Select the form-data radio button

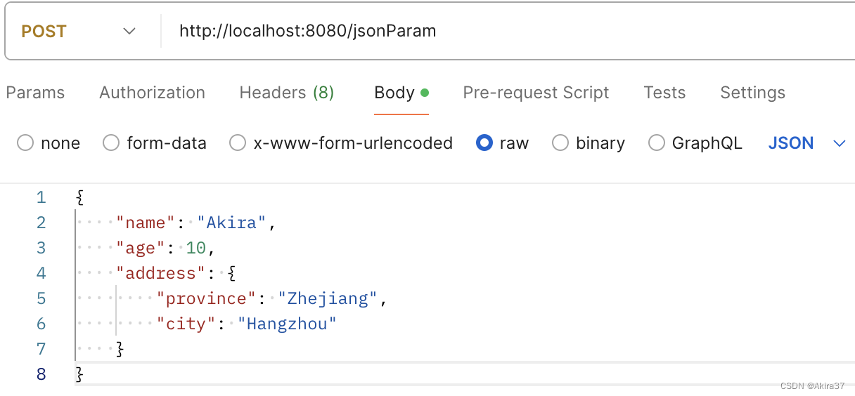(111, 143)
